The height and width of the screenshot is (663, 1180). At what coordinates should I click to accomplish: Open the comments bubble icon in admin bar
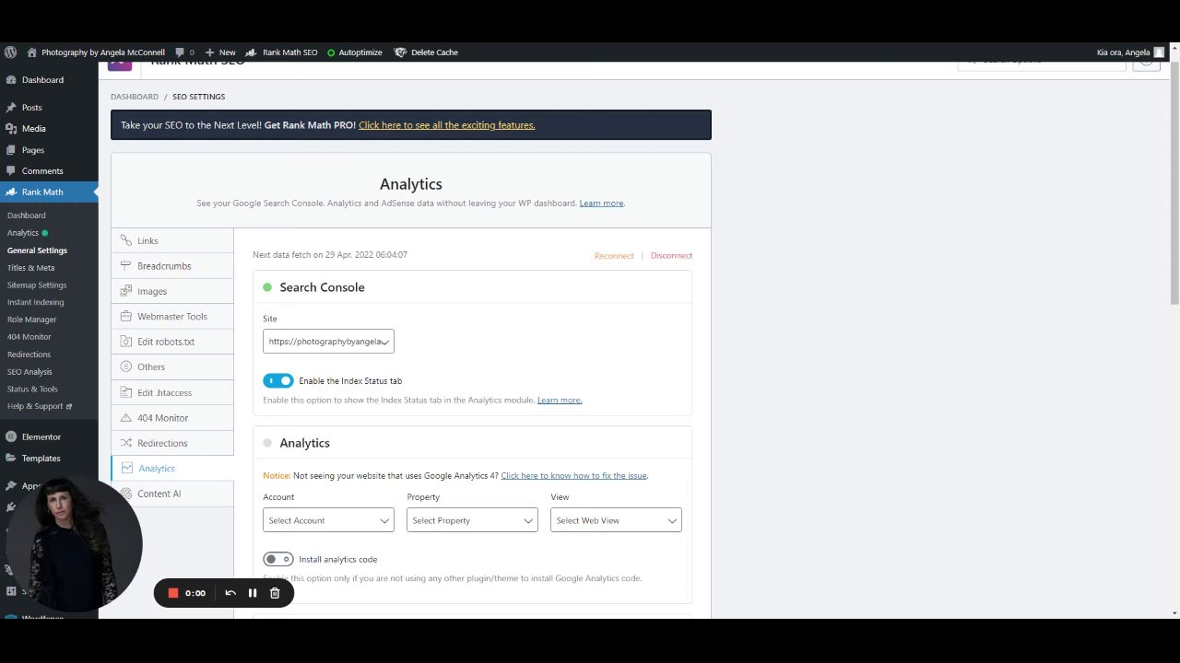[x=180, y=52]
